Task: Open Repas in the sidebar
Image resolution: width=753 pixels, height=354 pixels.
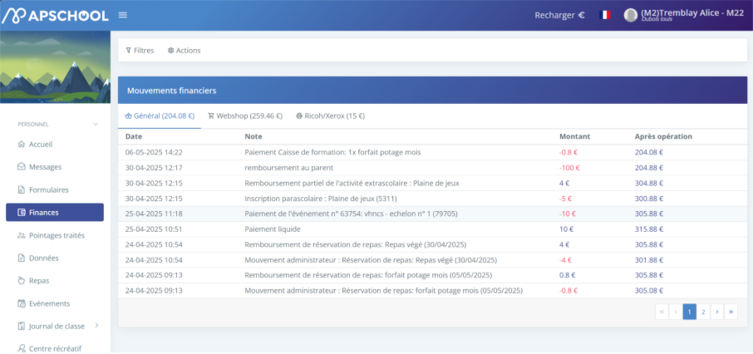Action: pyautogui.click(x=39, y=281)
